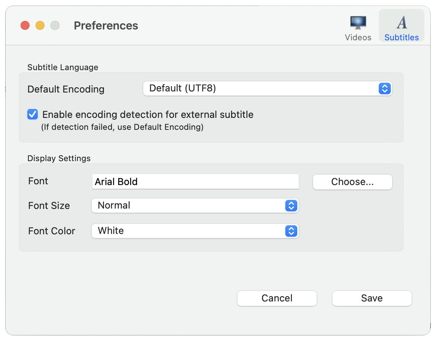Image resolution: width=436 pixels, height=341 pixels.
Task: Click the blue arrows on Font Size
Action: tap(291, 206)
